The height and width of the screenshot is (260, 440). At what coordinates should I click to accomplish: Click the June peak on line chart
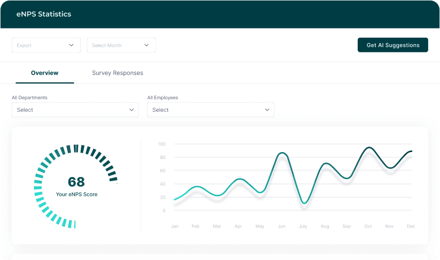(x=282, y=153)
